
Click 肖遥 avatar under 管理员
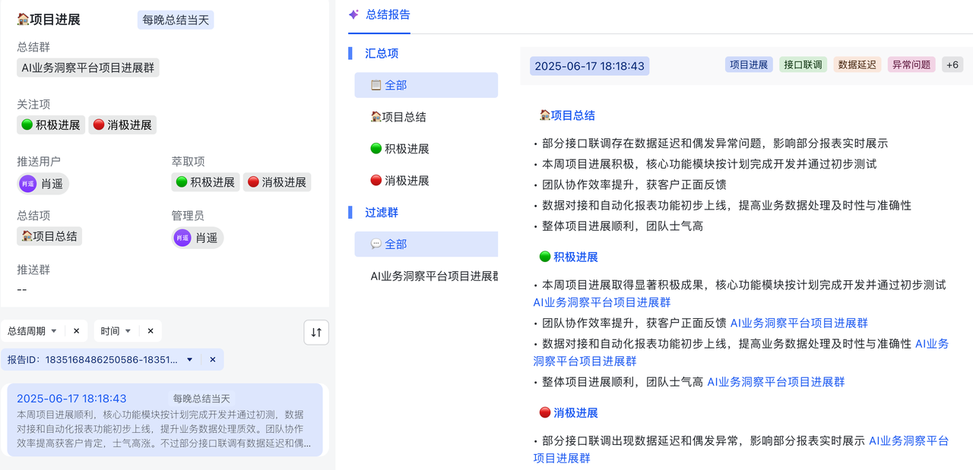click(182, 238)
